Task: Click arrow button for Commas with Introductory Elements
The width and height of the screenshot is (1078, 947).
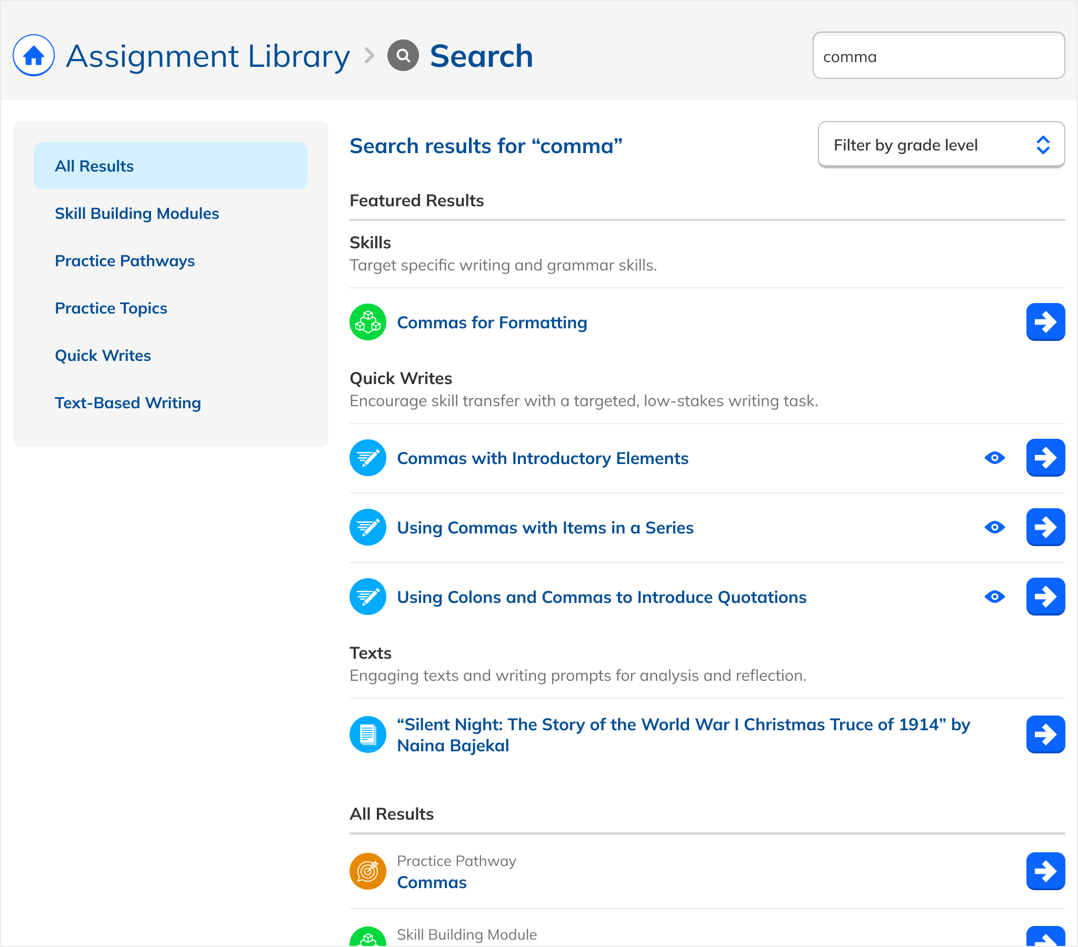Action: tap(1045, 458)
